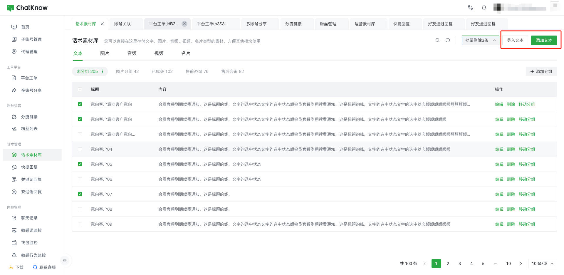The width and height of the screenshot is (564, 275).
Task: Toggle the select-all checkbox in the table header
Action: [x=80, y=89]
